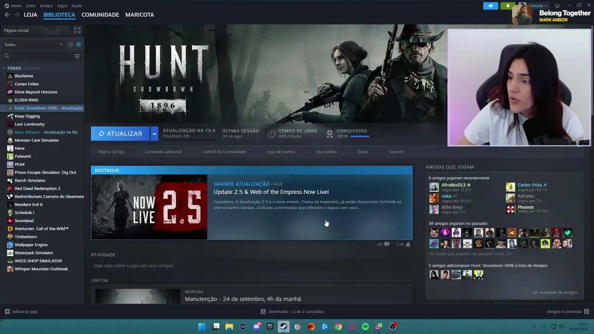Open the Discussões link
594x334 pixels.
click(326, 152)
